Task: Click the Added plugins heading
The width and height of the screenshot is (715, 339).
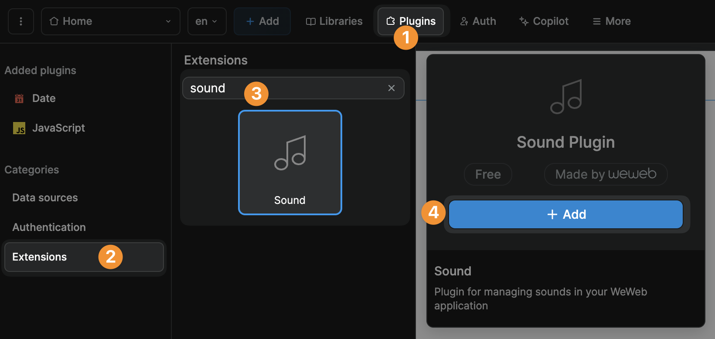Action: [41, 71]
